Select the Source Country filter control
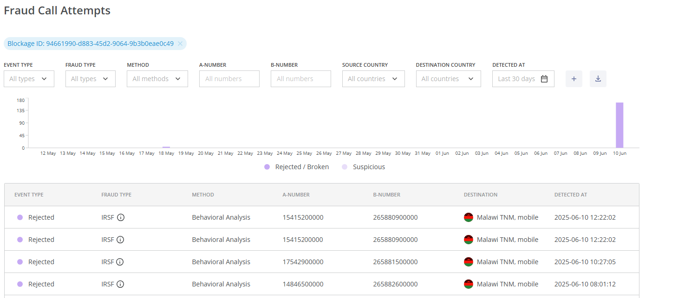 tap(373, 79)
